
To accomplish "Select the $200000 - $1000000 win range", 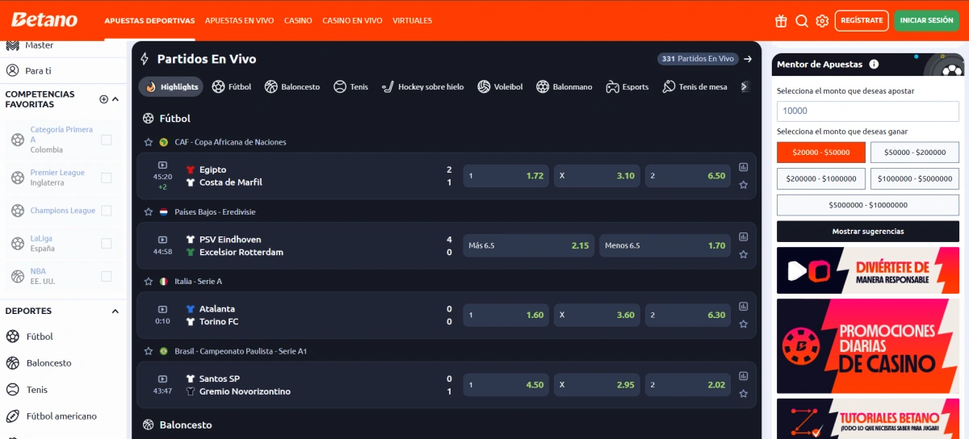I will coord(821,178).
